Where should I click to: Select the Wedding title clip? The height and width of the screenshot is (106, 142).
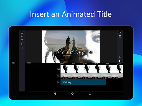pos(83,82)
